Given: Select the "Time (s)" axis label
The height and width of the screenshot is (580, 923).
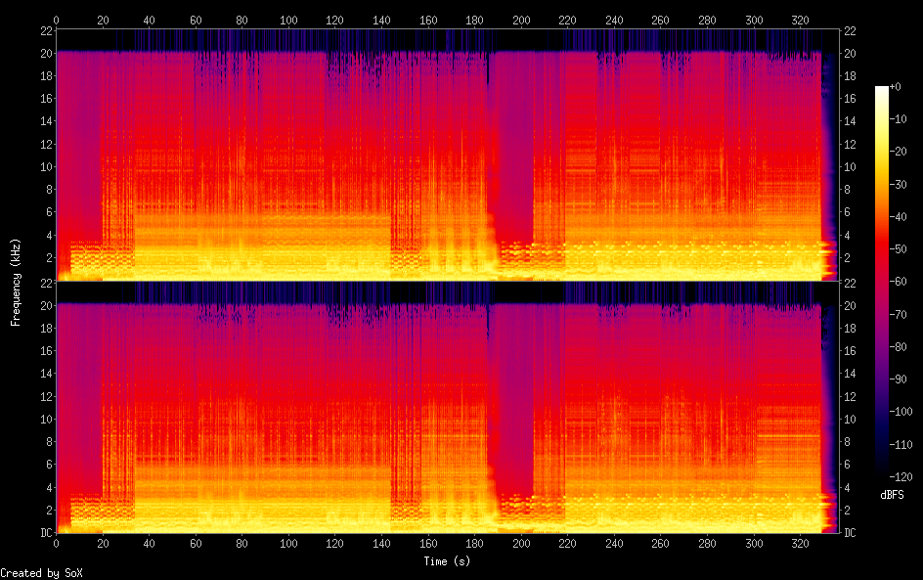Looking at the screenshot, I should click(447, 561).
